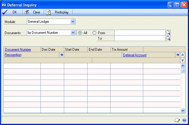Image resolution: width=189 pixels, height=125 pixels.
Task: Click the Clear eraser icon
Action: tap(27, 12)
